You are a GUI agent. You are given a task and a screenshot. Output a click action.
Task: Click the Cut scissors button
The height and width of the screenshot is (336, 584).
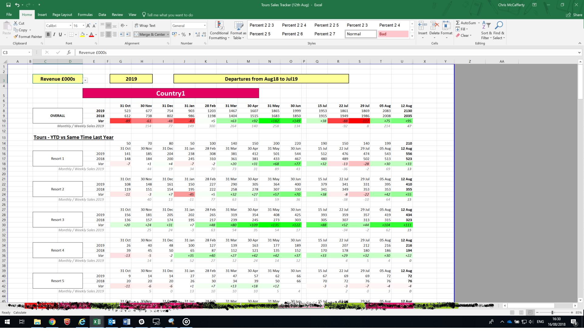click(19, 23)
